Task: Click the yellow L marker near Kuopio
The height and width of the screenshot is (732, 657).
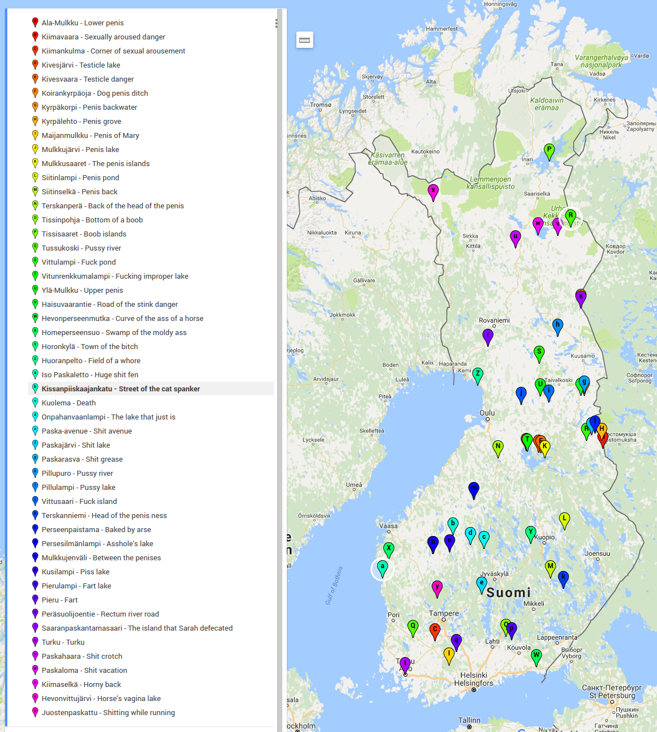Action: (565, 521)
